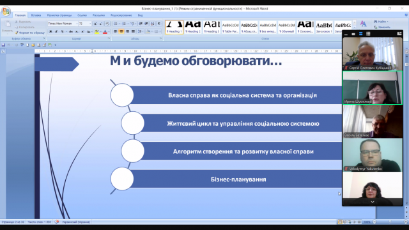Open the Вставка ribbon tab

click(x=36, y=15)
